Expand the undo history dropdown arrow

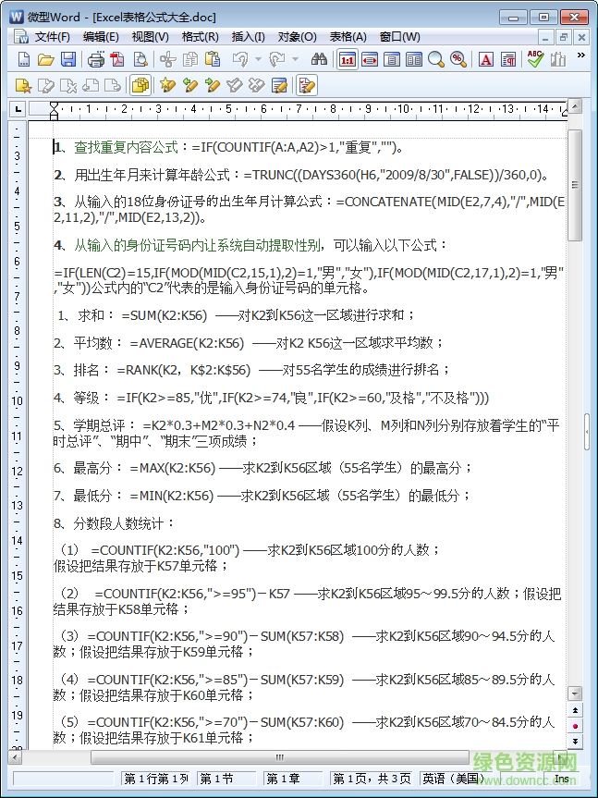[258, 59]
